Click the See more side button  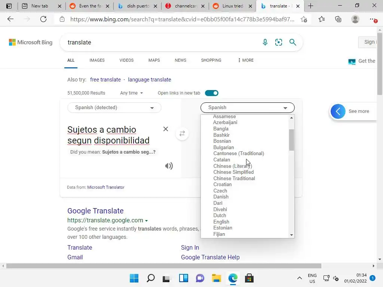(353, 111)
